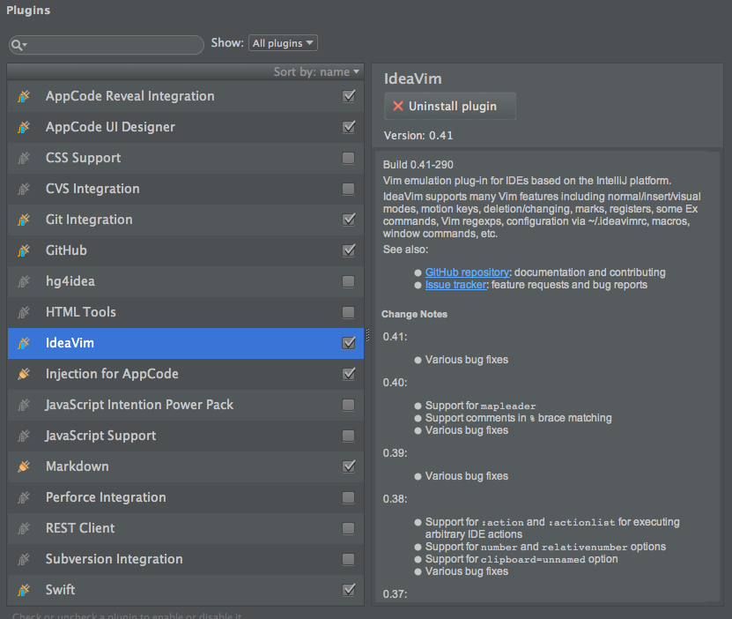Disable the AppCode Reveal Integration checkbox
Image resolution: width=732 pixels, height=619 pixels.
pyautogui.click(x=349, y=96)
